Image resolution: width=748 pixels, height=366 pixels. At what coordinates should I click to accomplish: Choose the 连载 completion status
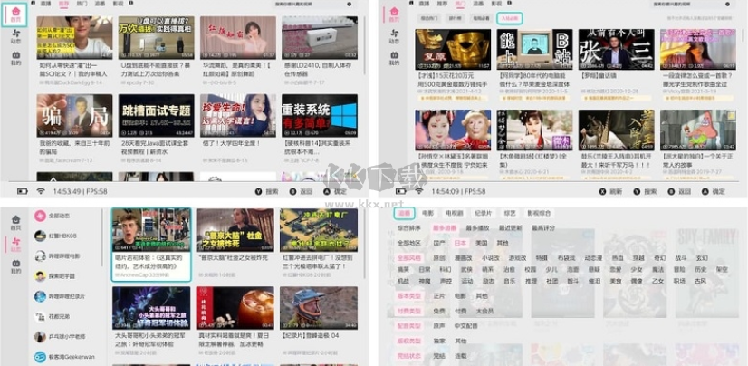tap(460, 356)
